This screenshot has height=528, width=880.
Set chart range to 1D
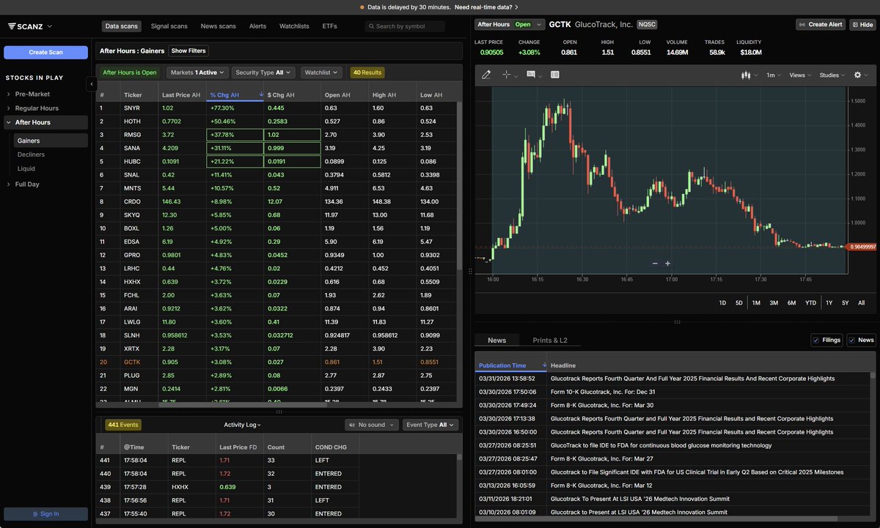pos(722,302)
